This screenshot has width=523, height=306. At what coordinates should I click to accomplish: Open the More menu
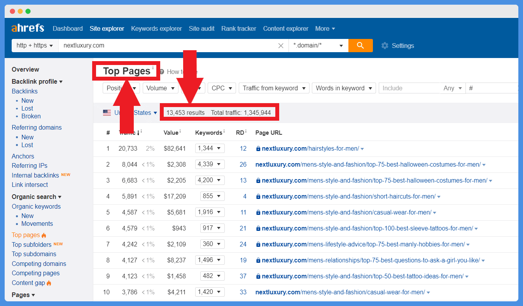click(325, 28)
